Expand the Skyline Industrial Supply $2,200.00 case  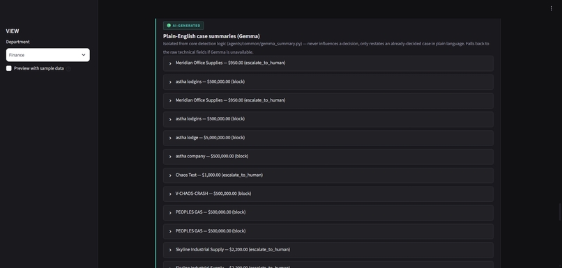click(x=328, y=250)
